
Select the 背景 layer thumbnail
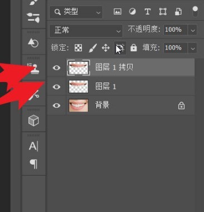[79, 105]
